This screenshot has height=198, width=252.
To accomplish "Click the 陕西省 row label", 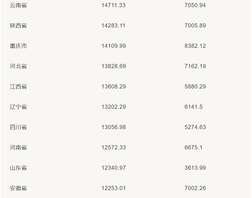I will [x=18, y=26].
